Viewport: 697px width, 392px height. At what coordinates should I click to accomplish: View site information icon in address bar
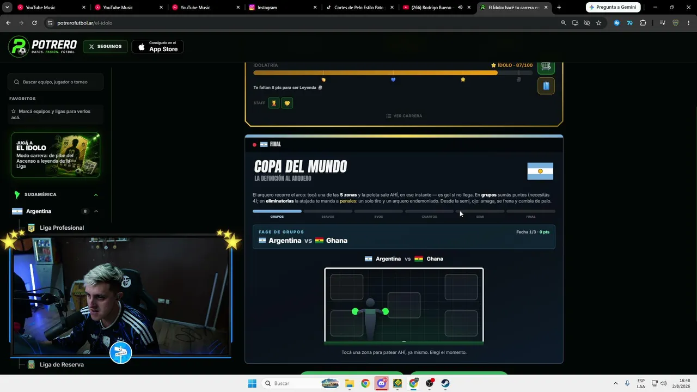50,23
